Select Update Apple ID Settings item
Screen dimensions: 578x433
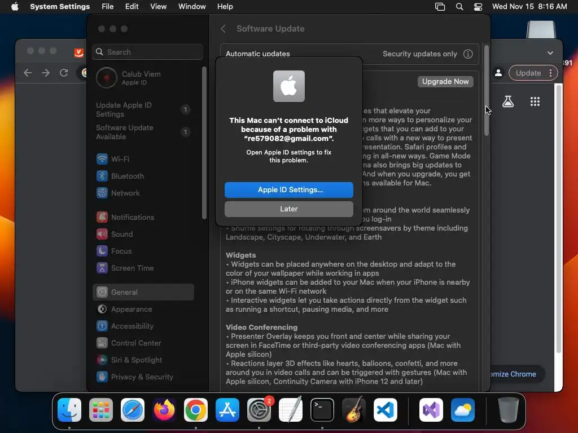tap(143, 109)
